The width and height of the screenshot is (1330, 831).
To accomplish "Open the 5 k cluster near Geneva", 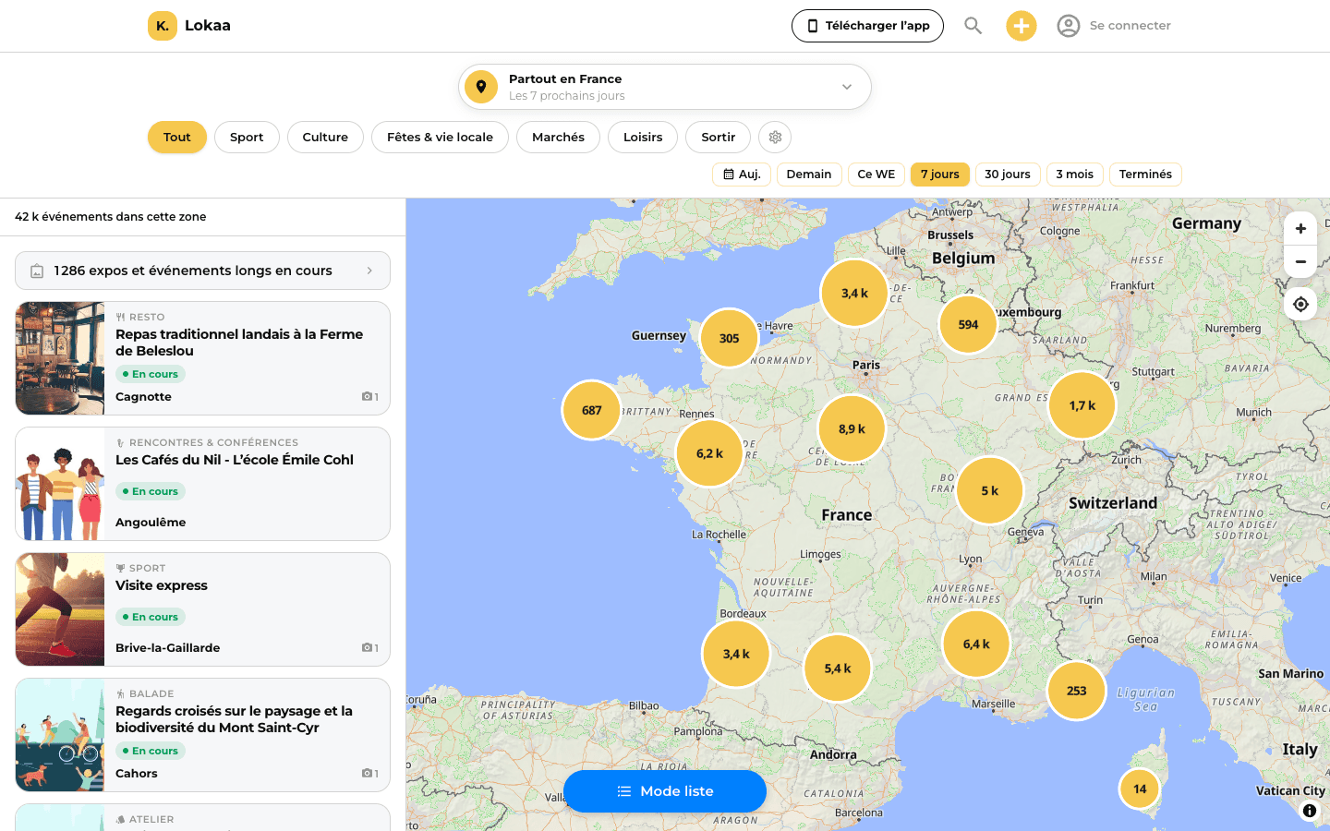I will pyautogui.click(x=990, y=491).
